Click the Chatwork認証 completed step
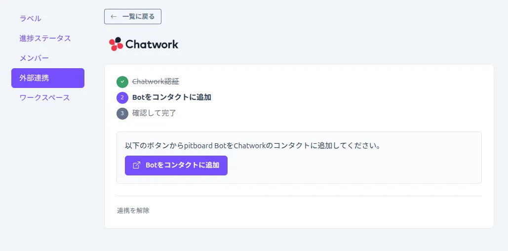Viewport: 508px width, 251px height. (156, 82)
